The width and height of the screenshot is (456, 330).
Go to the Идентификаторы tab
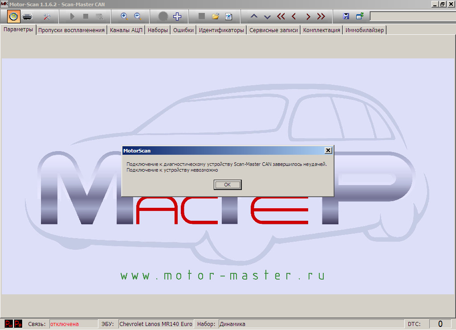pyautogui.click(x=222, y=30)
